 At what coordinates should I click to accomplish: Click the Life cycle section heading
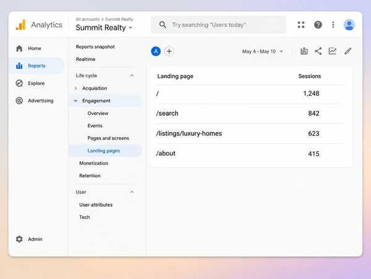pos(87,75)
